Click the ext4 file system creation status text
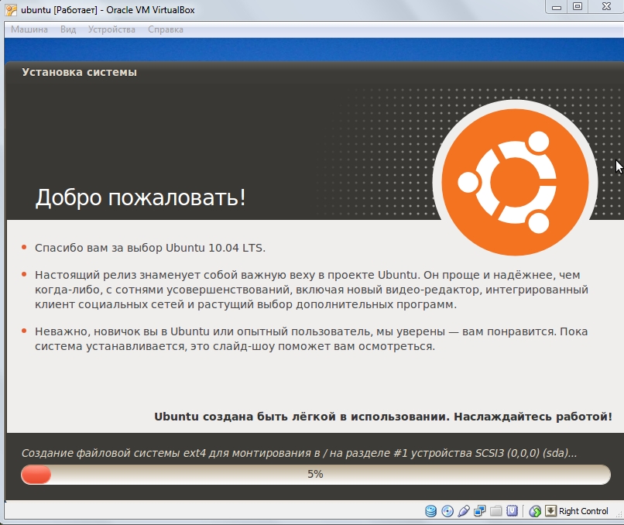The image size is (624, 525). (x=299, y=453)
